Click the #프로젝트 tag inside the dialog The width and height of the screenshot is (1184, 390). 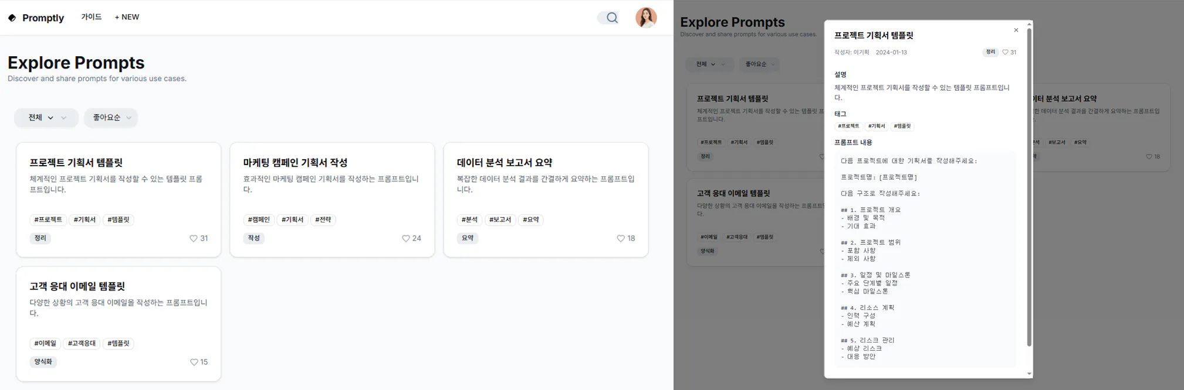(848, 126)
